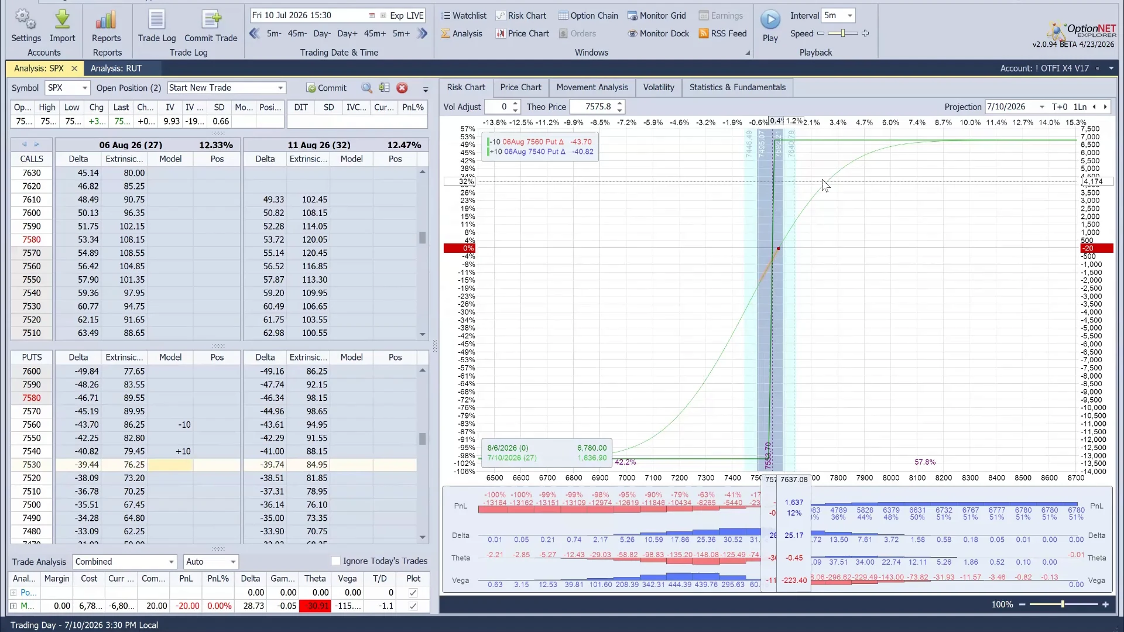Open the RSS Feed window

(722, 33)
